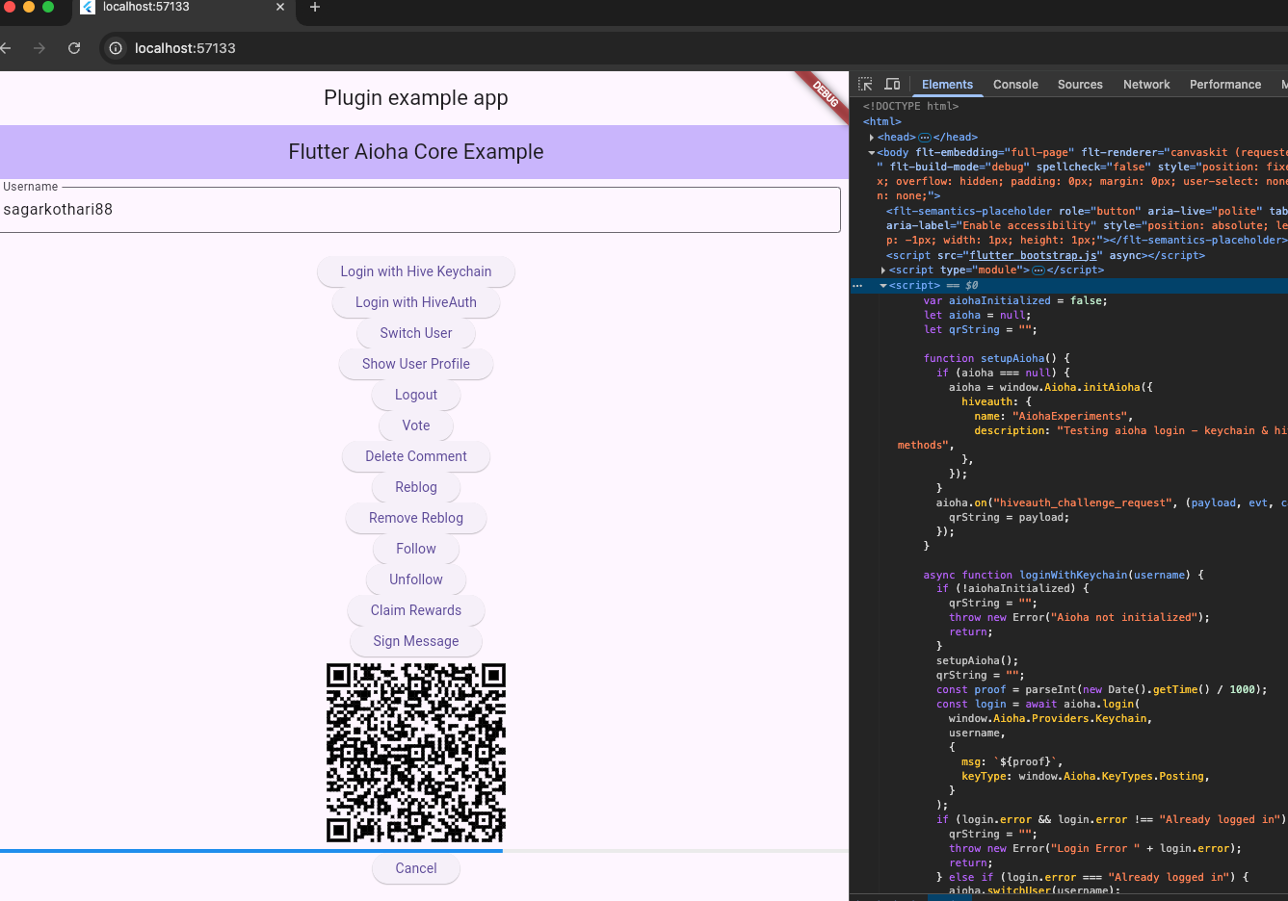Click the browser address bar URL

tap(185, 48)
